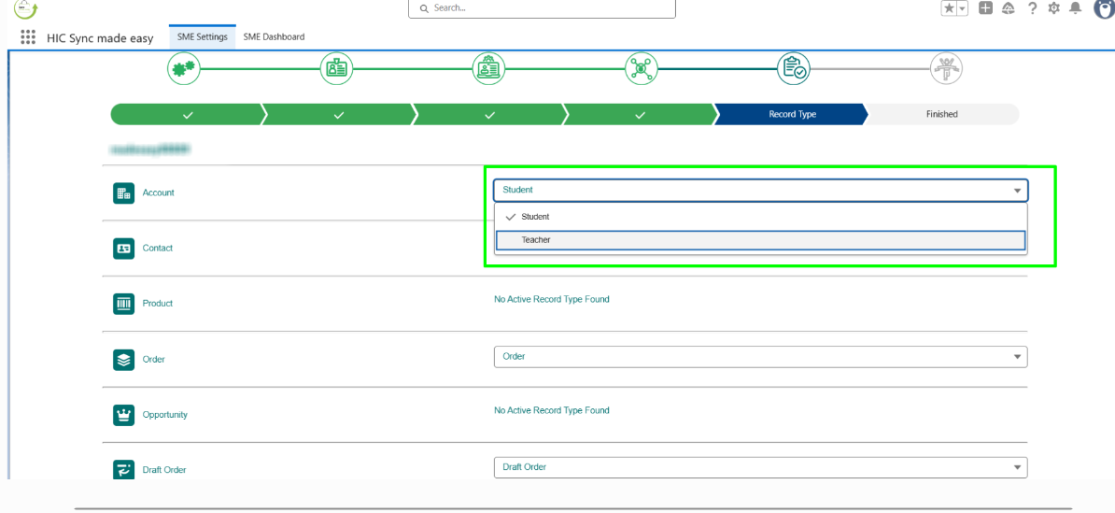Viewport: 1115px width, 513px height.
Task: Click the Product row label
Action: click(x=158, y=304)
